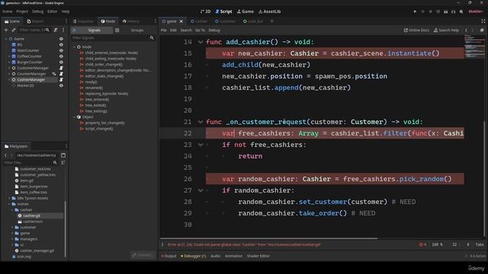Switch to the Inspector dock tab
Screen dimensions: 488x274
[83, 21]
